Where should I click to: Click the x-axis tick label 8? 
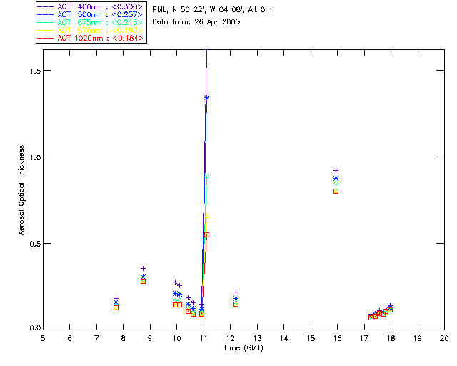124,338
